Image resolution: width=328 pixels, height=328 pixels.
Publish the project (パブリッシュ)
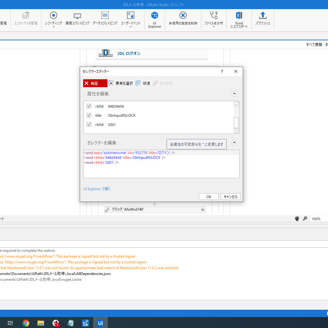click(x=263, y=19)
